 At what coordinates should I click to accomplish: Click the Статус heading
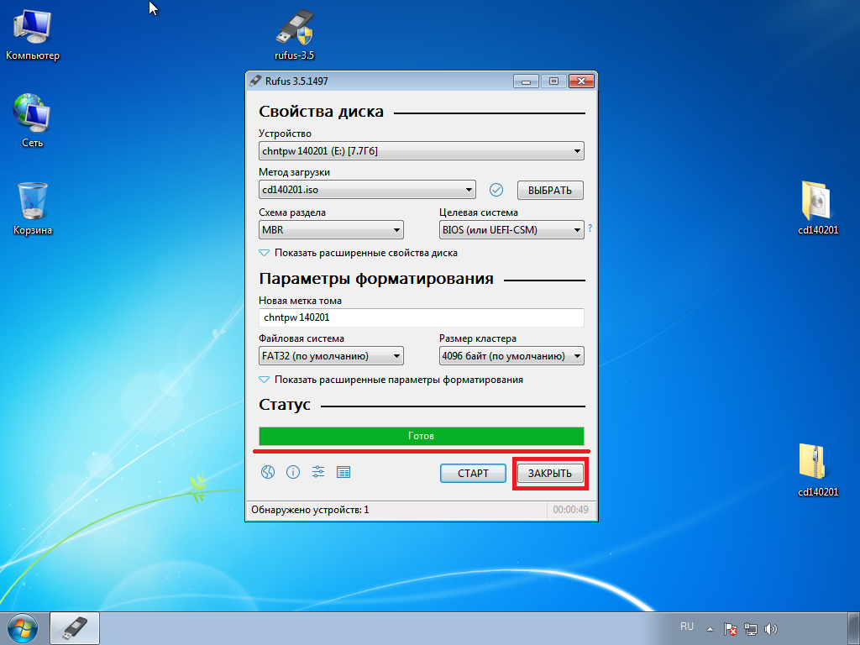tap(285, 405)
